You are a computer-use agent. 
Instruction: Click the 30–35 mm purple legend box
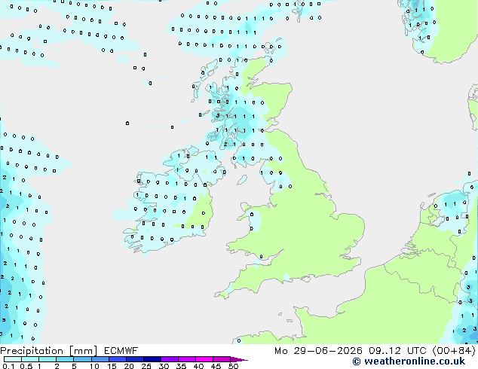170,359
